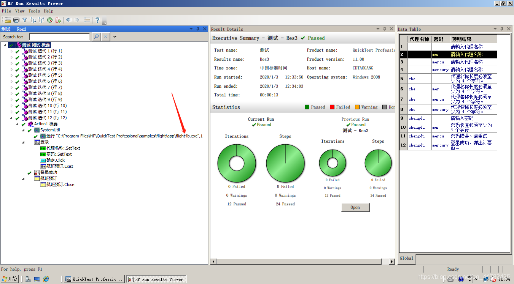Open Data Table panel position dropdown
Viewport: 514px width, 284px height.
tap(495, 29)
